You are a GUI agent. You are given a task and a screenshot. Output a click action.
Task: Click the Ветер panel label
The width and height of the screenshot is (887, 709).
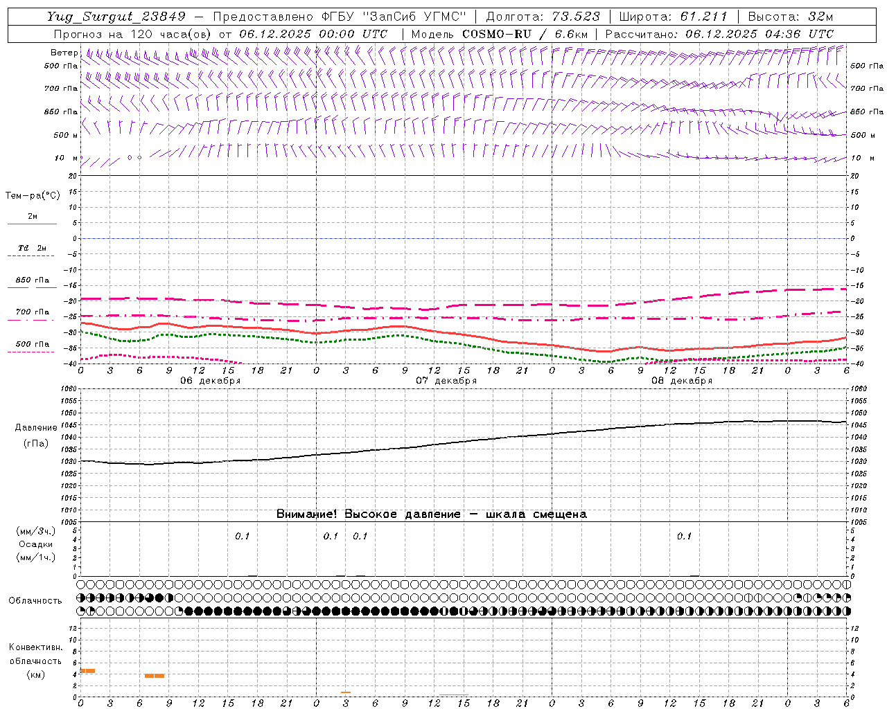[x=64, y=53]
